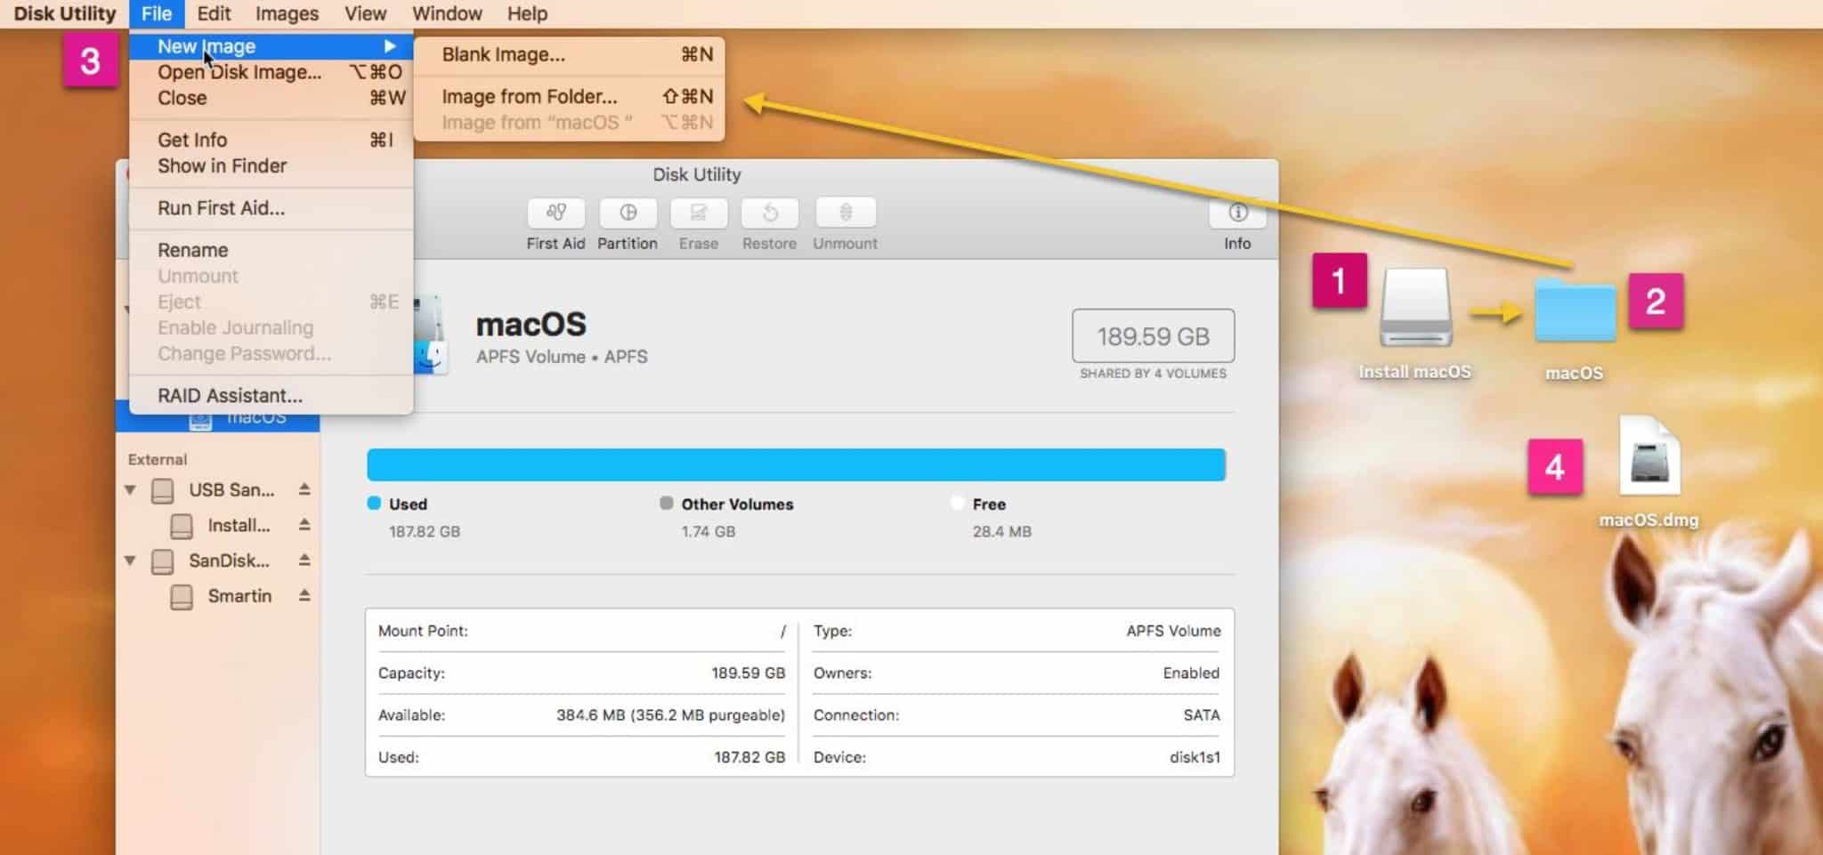Select the macOS.dmg file on desktop
Viewport: 1823px width, 855px height.
click(x=1649, y=456)
